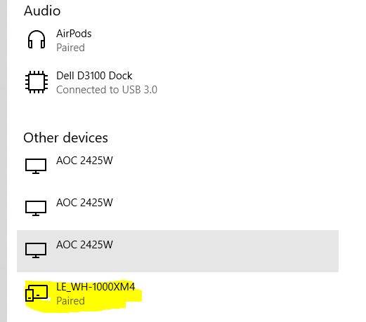Click the LE_WH-1000XM4 device icon

click(37, 293)
